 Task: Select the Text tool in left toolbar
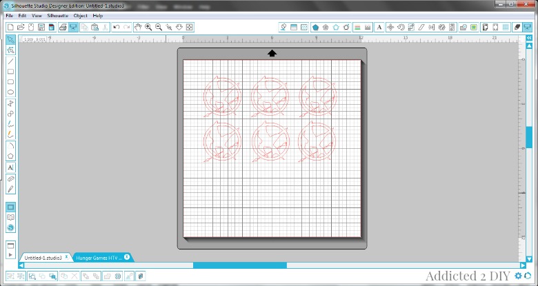coord(10,167)
